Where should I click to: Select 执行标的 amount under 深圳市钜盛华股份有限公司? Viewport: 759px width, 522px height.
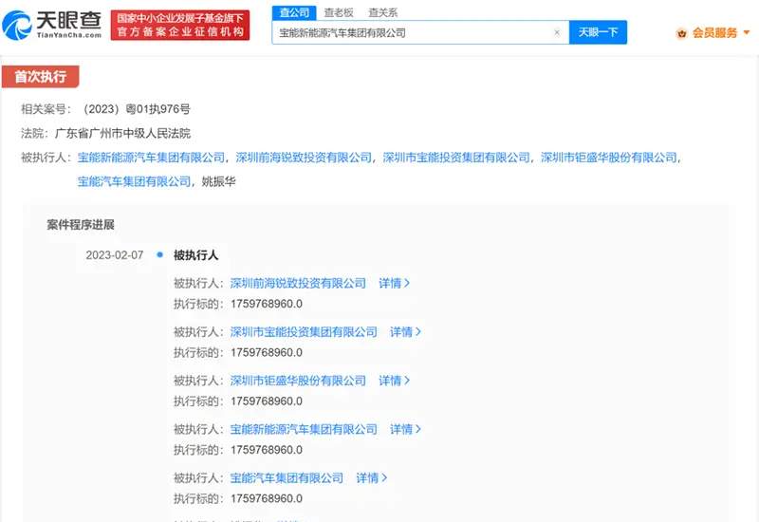(267, 401)
